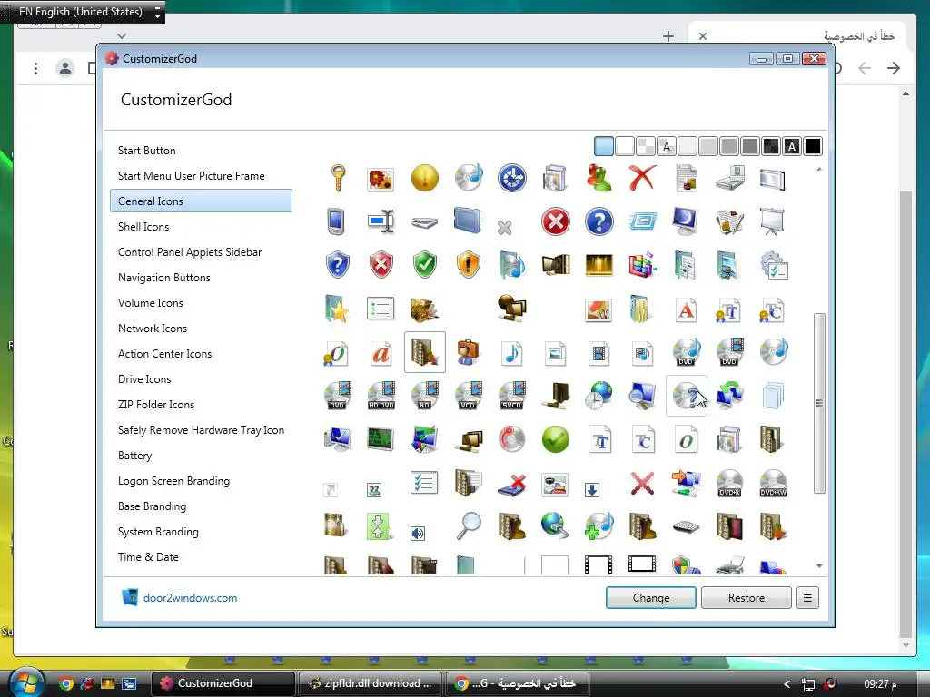Pick the yellow exclamation ball icon
Image resolution: width=930 pixels, height=697 pixels.
(x=425, y=179)
